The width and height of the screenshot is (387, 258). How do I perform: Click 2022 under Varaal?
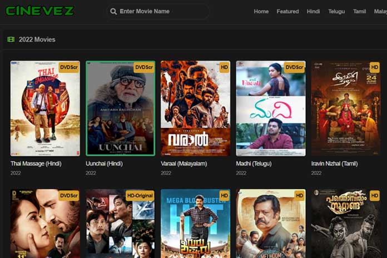point(166,173)
